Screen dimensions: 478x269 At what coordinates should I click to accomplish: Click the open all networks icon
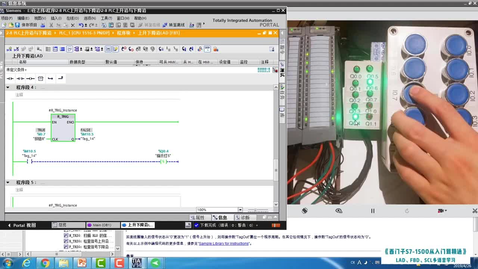tap(55, 49)
